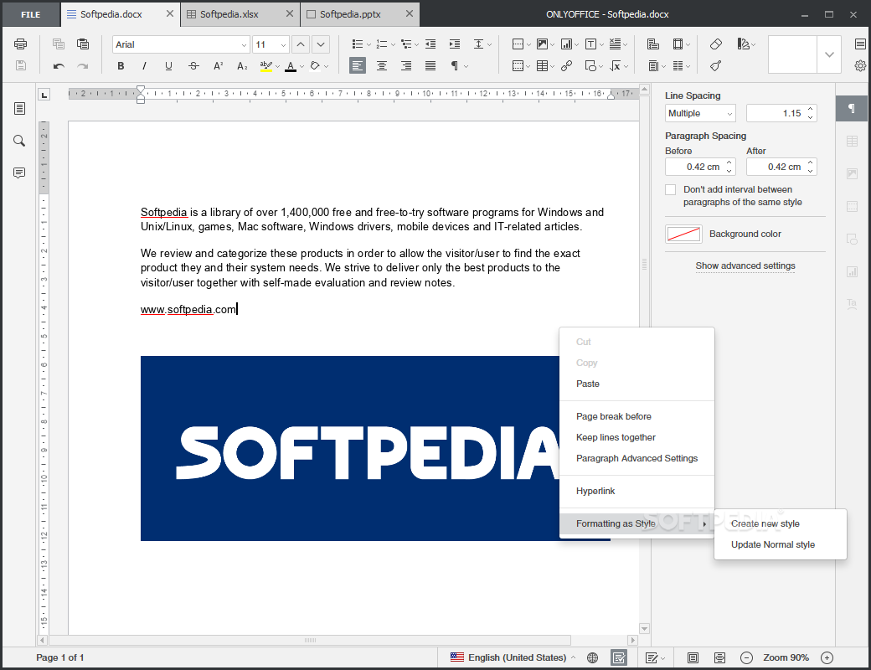Click the Paste icon in toolbar

pos(83,44)
